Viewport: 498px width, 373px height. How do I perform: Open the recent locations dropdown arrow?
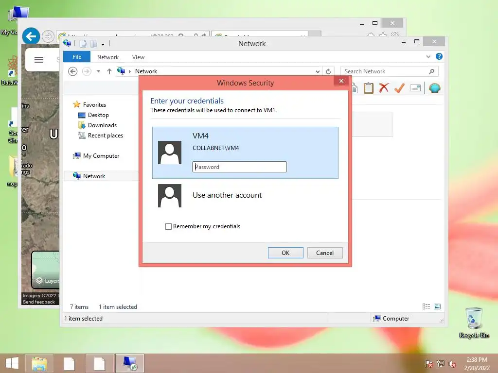pyautogui.click(x=98, y=71)
